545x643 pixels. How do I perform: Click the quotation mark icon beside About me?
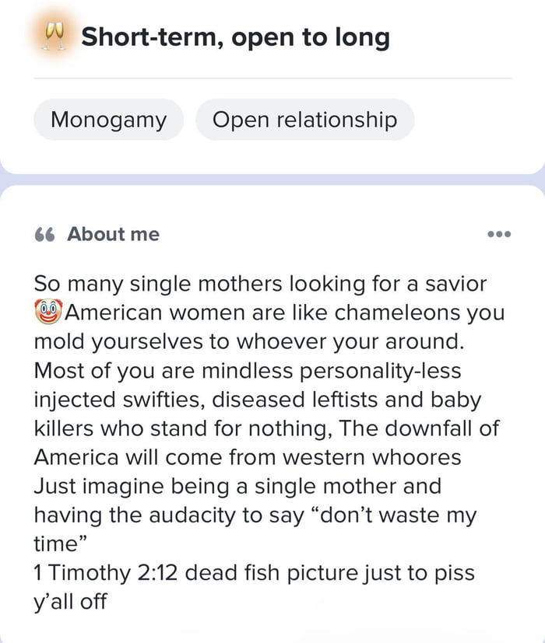pos(44,234)
